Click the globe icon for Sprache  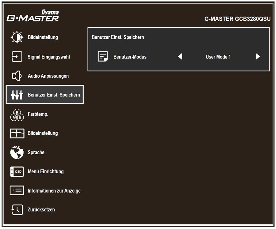click(x=17, y=152)
